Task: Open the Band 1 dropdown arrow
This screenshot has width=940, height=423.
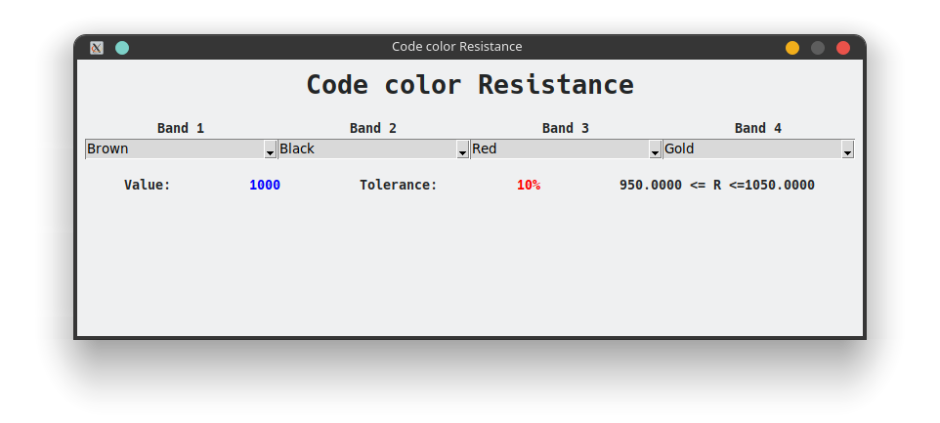Action: tap(270, 149)
